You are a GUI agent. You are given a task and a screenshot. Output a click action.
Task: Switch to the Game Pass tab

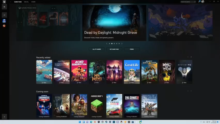click(18, 2)
